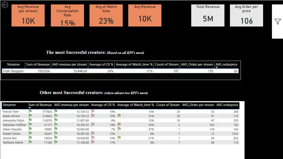Sort top table by AVG orderprice header
Image resolution: width=283 pixels, height=159 pixels.
[x=226, y=64]
